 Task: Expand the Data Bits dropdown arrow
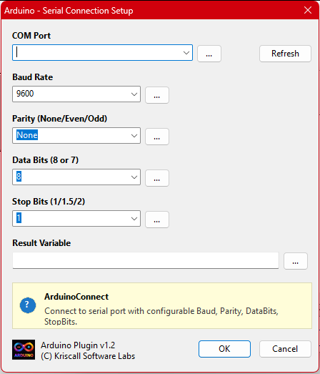pyautogui.click(x=134, y=177)
